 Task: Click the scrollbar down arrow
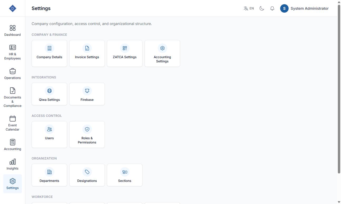coord(339,202)
